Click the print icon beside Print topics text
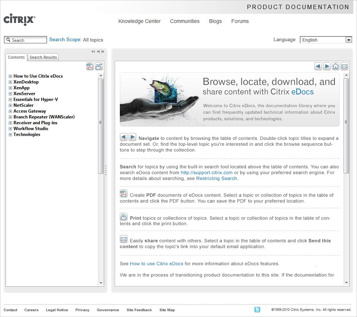The width and height of the screenshot is (357, 317). 123,216
